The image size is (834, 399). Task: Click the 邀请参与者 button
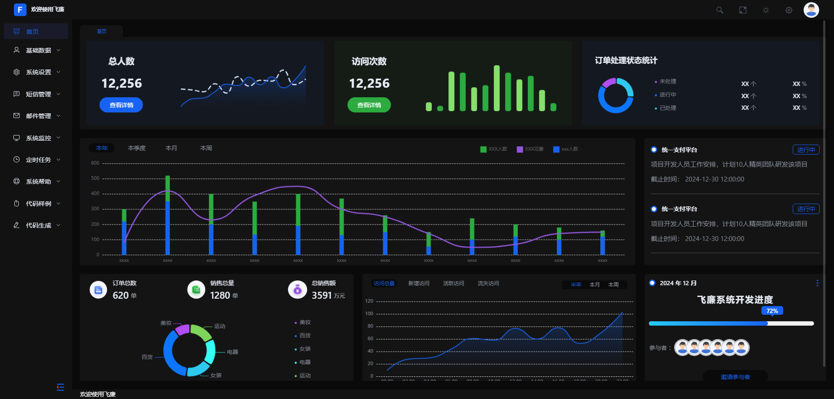point(735,377)
